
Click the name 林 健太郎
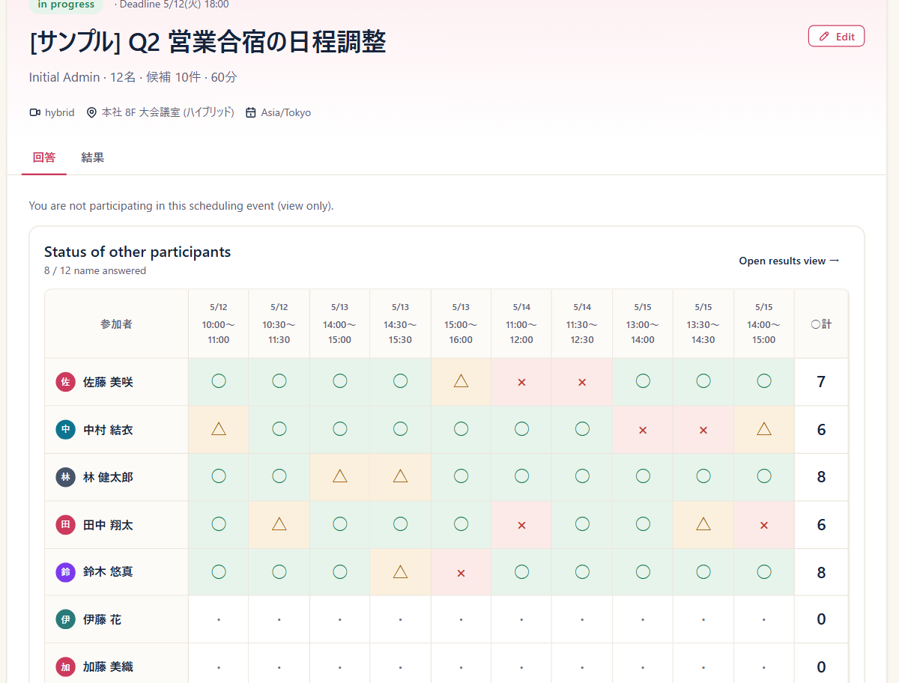(108, 477)
